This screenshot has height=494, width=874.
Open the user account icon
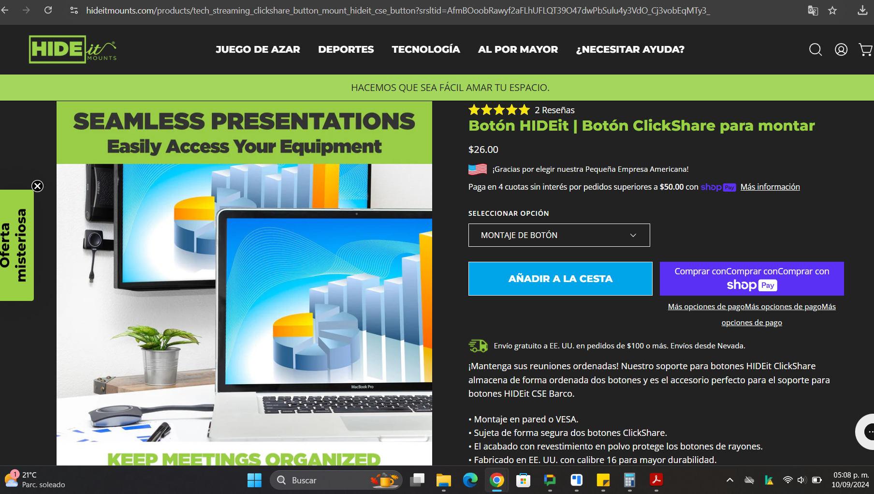[x=841, y=49]
